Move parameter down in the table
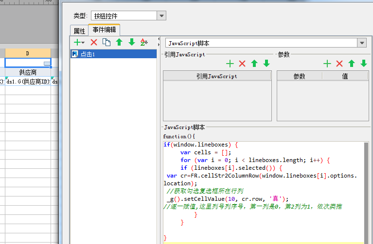The width and height of the screenshot is (373, 244). tap(364, 64)
